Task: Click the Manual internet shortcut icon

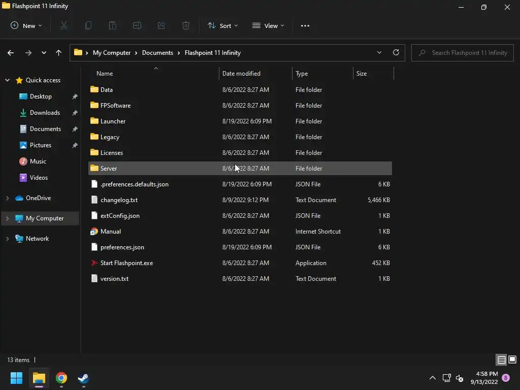Action: (94, 232)
